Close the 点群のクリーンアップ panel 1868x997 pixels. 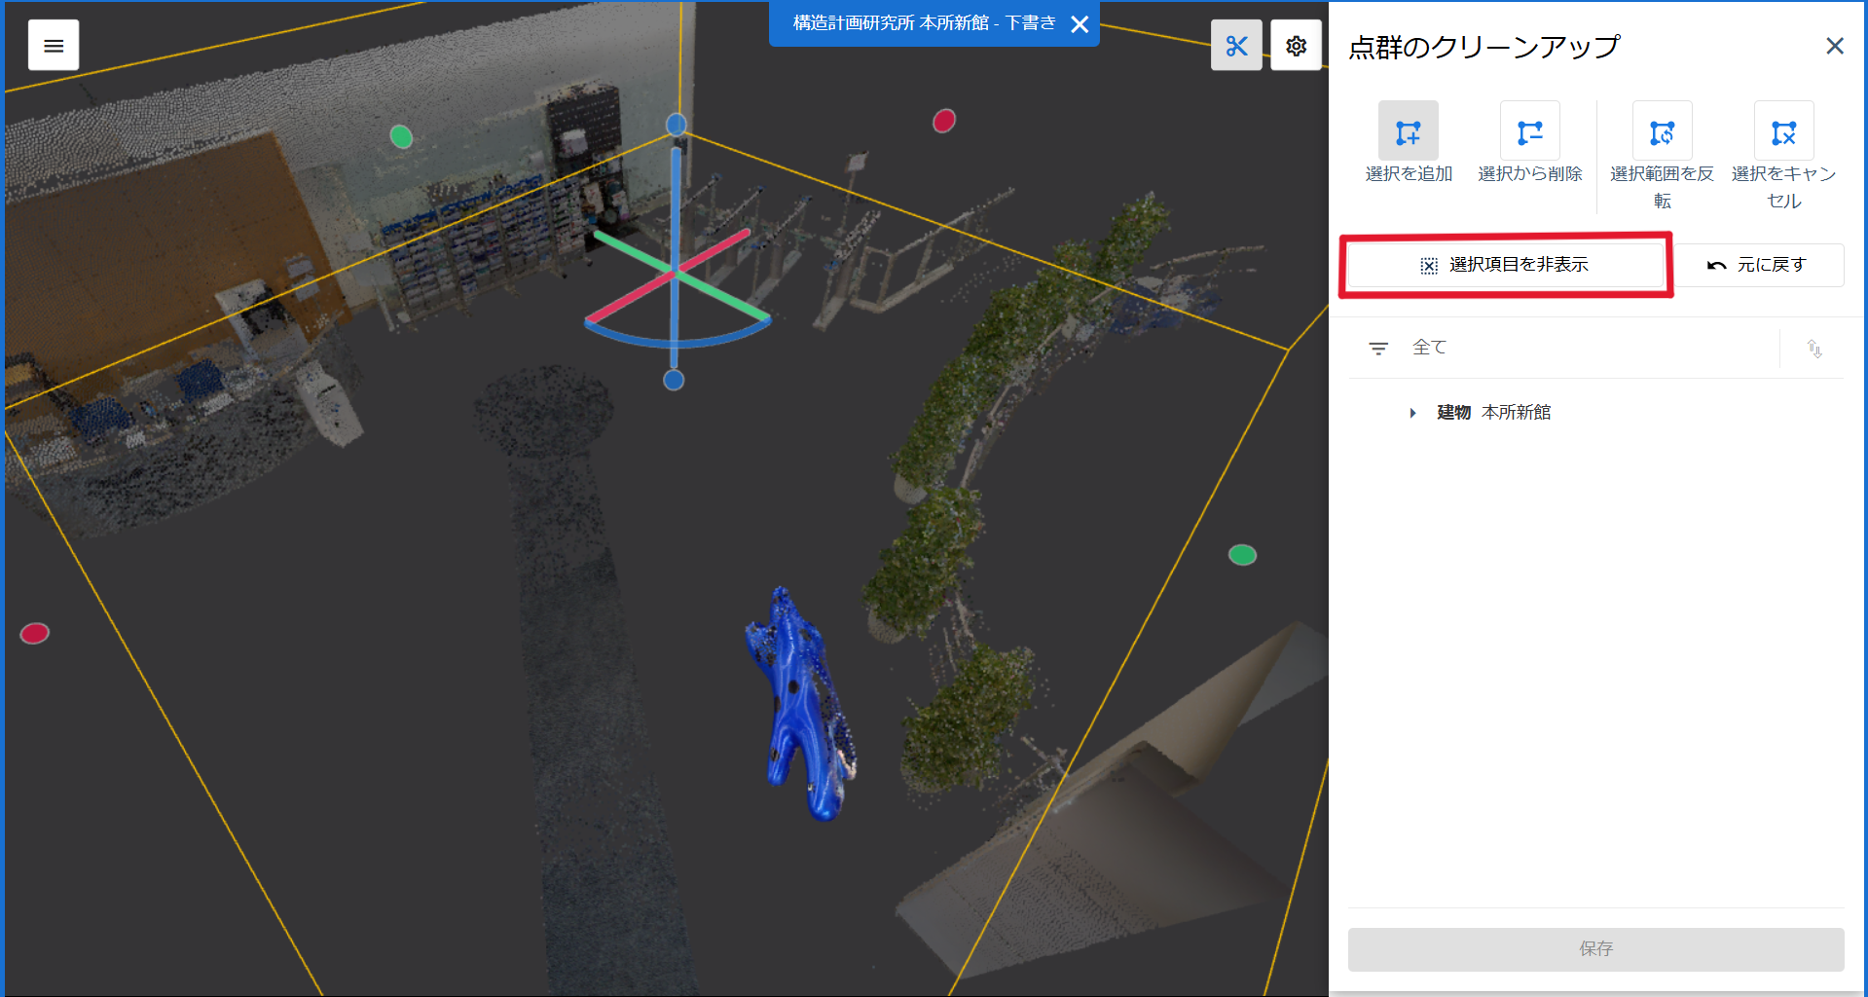pyautogui.click(x=1834, y=46)
